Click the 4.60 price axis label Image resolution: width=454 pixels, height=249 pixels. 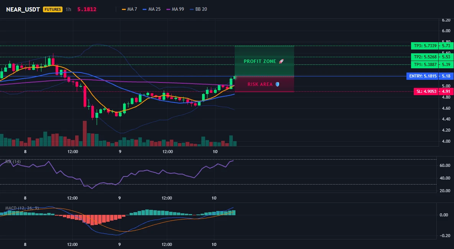tap(446, 108)
